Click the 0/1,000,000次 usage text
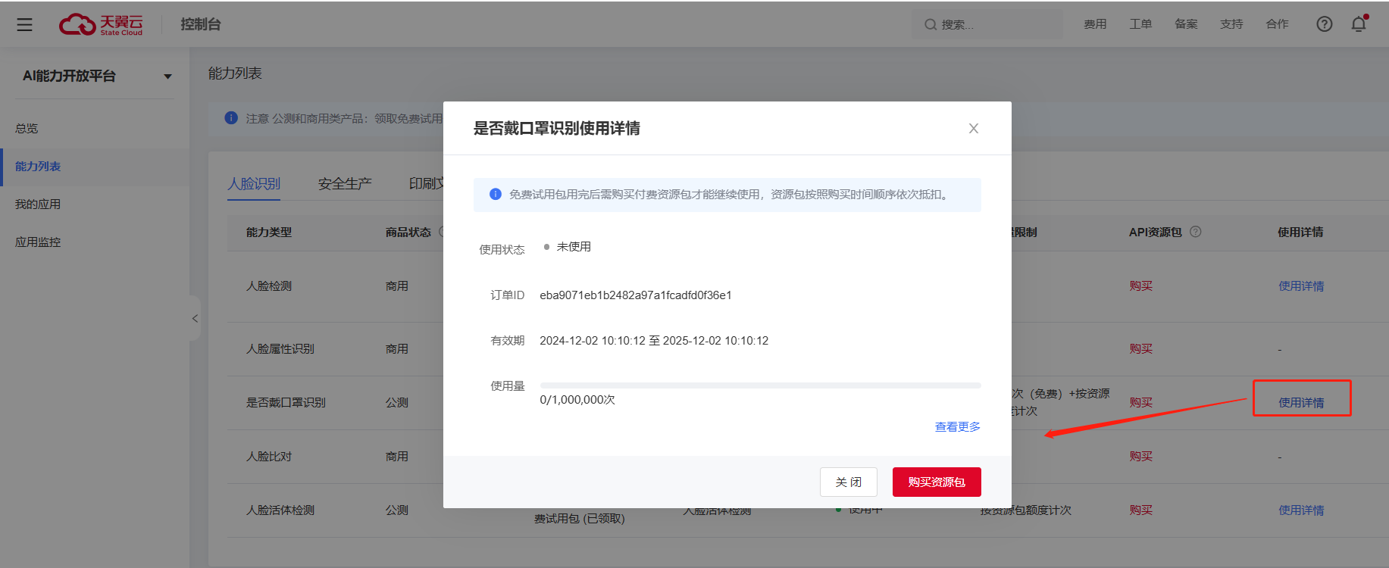1389x568 pixels. (x=577, y=400)
